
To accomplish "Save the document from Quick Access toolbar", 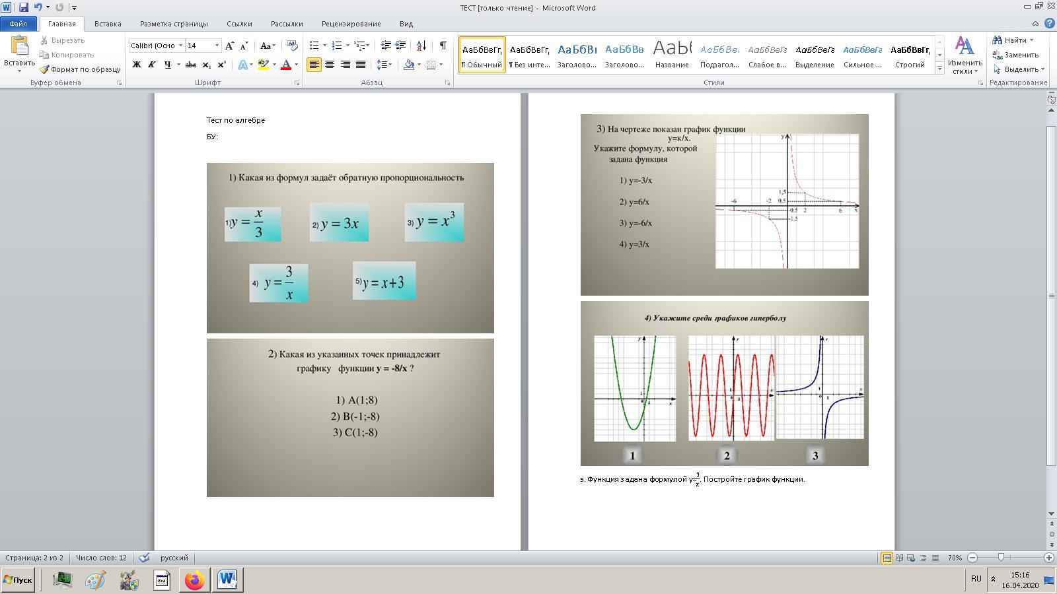I will [x=24, y=7].
